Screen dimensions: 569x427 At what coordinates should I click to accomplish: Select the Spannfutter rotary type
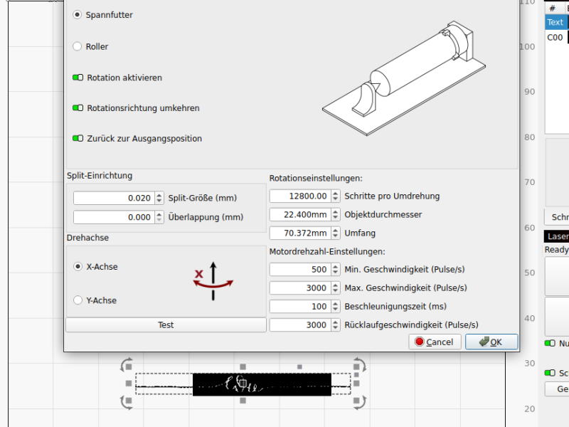click(x=77, y=15)
